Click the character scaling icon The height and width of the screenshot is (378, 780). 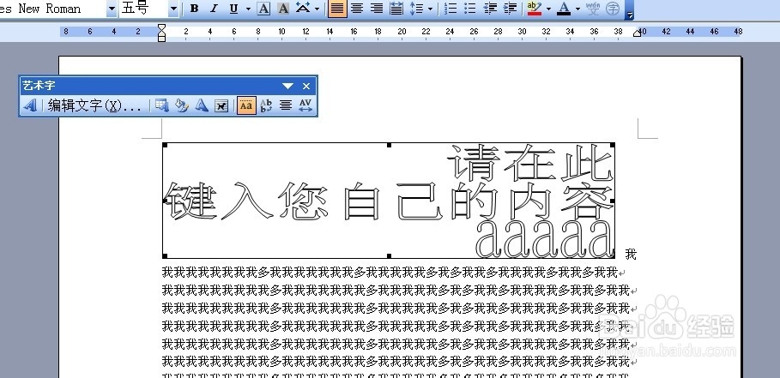302,9
